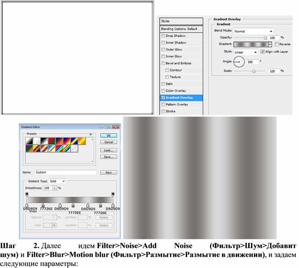This screenshot has height=268, width=299.
Task: Check the Reverse gradient option
Action: pos(277,44)
